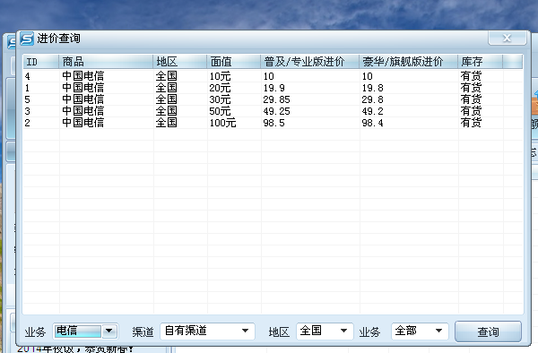The width and height of the screenshot is (538, 353).
Task: Click the 查询 button
Action: coord(489,331)
